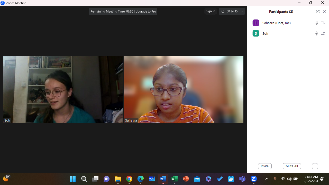Click the volume speaker icon in tray
The height and width of the screenshot is (185, 329).
[x=289, y=179]
